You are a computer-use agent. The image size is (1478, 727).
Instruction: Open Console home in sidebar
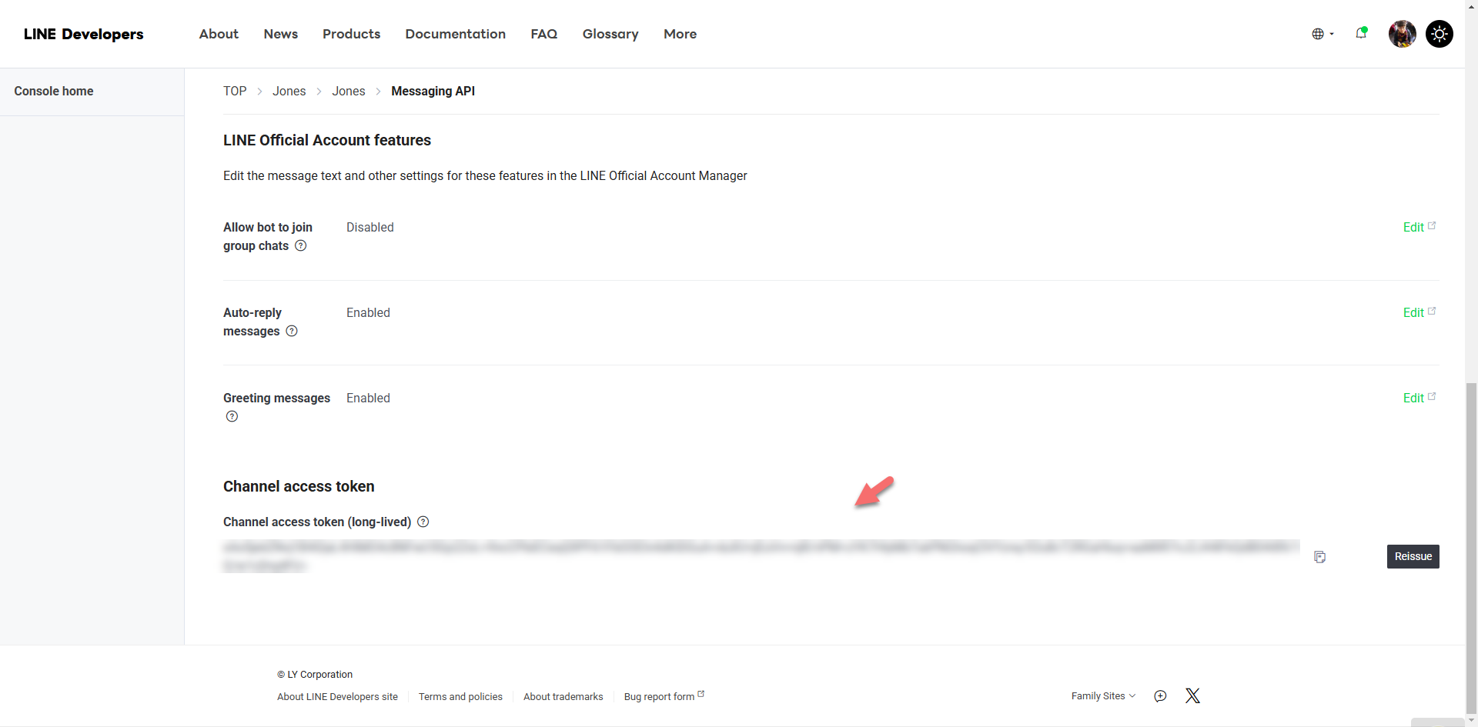point(54,91)
